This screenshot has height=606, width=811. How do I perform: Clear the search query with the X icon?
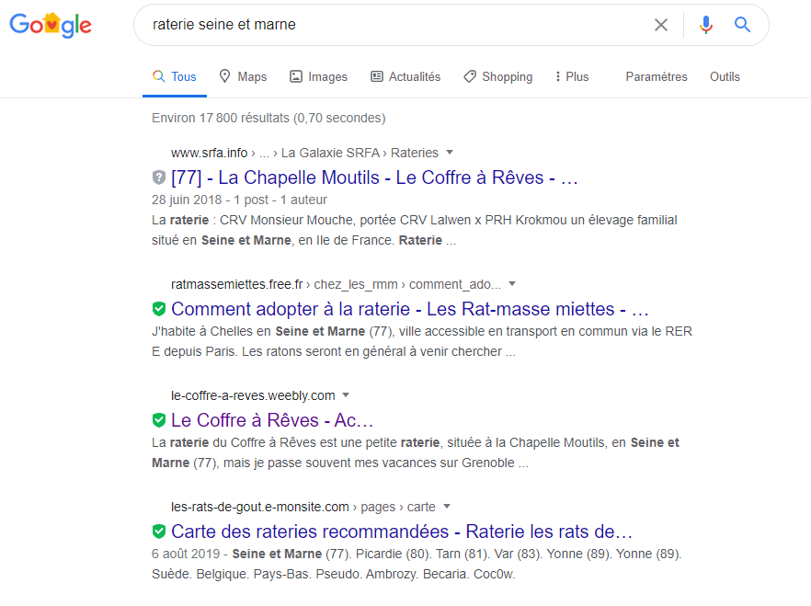661,25
